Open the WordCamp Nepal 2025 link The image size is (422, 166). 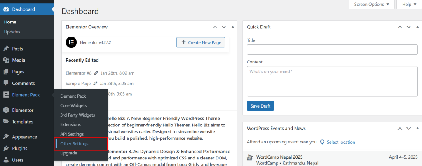pos(279,157)
